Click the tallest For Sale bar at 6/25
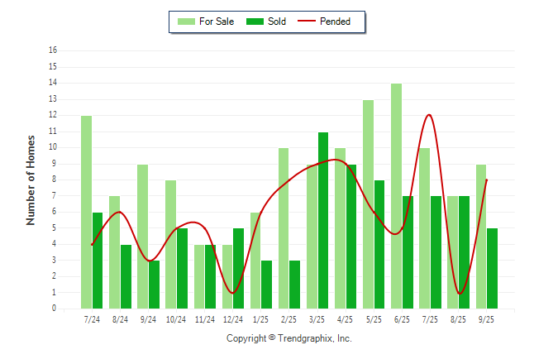This screenshot has width=534, height=359. click(397, 196)
